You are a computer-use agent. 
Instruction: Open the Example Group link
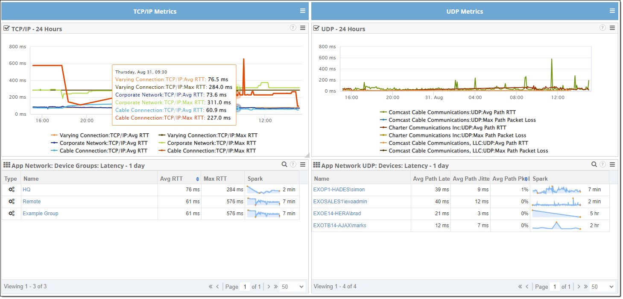pyautogui.click(x=41, y=214)
